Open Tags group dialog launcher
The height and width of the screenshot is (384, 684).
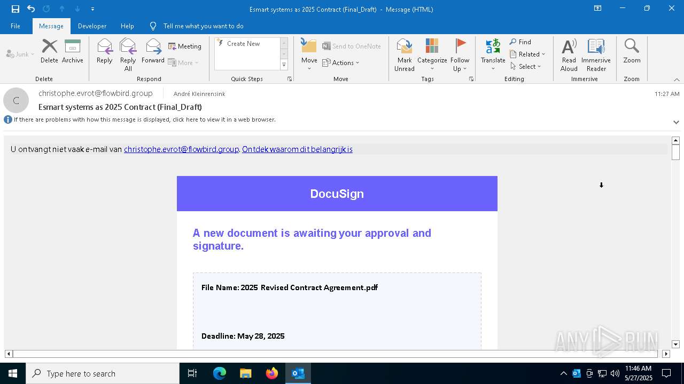[471, 79]
